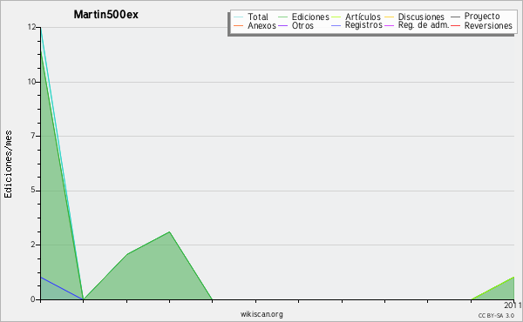The image size is (523, 322).
Task: Click the Discusiones legend label
Action: pos(421,17)
